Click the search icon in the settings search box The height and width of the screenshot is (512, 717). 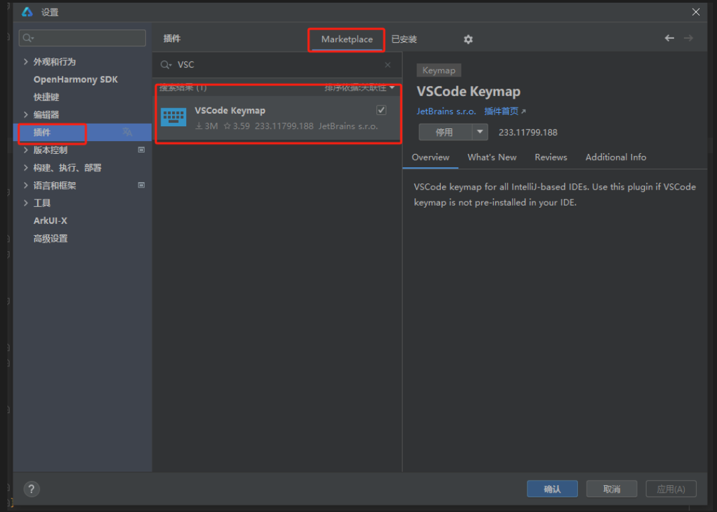pos(28,38)
